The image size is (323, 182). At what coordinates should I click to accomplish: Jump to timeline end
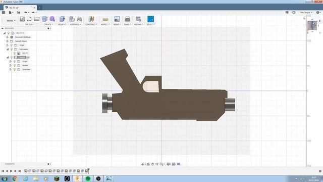20,171
